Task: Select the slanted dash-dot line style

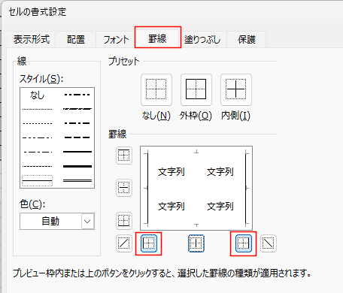Action: (77, 109)
